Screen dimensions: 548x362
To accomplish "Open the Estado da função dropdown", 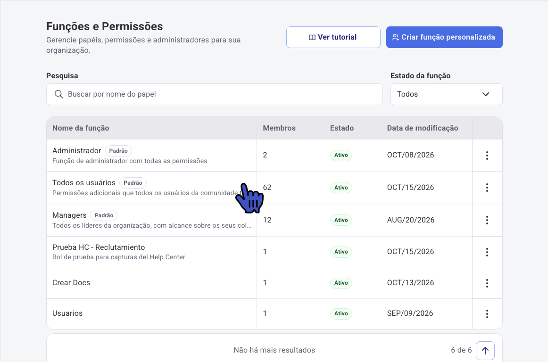I will coord(446,94).
